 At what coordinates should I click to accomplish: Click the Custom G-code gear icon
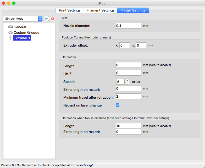[x=10, y=32]
